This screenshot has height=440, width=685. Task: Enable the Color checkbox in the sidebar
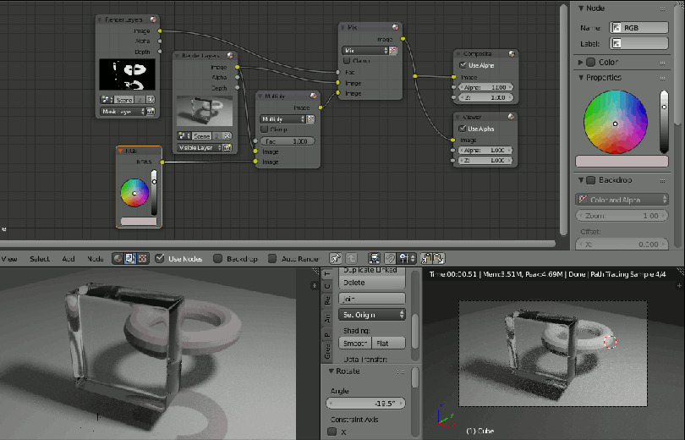click(590, 62)
